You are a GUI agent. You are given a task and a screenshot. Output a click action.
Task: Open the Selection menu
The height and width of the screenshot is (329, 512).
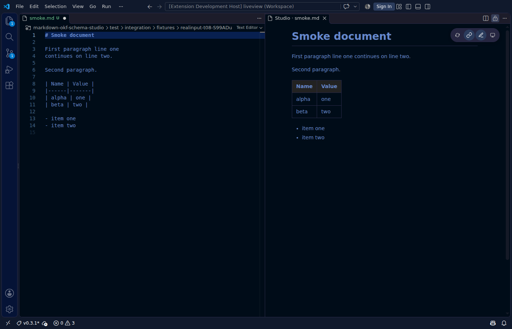pyautogui.click(x=56, y=7)
